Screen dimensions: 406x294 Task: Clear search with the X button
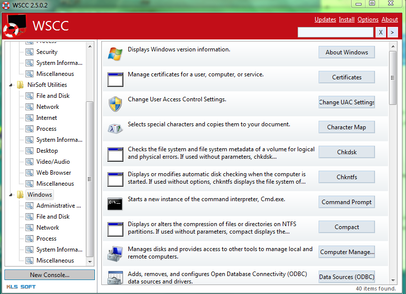click(x=381, y=32)
